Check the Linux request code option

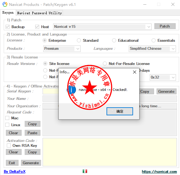pyautogui.click(x=7, y=125)
